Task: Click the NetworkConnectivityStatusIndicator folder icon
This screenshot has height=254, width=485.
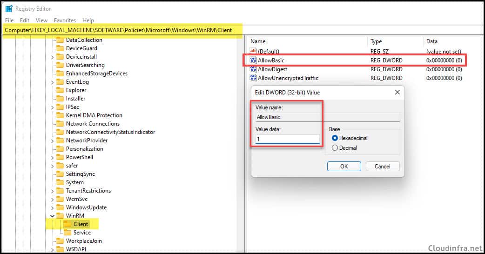Action: click(x=60, y=132)
